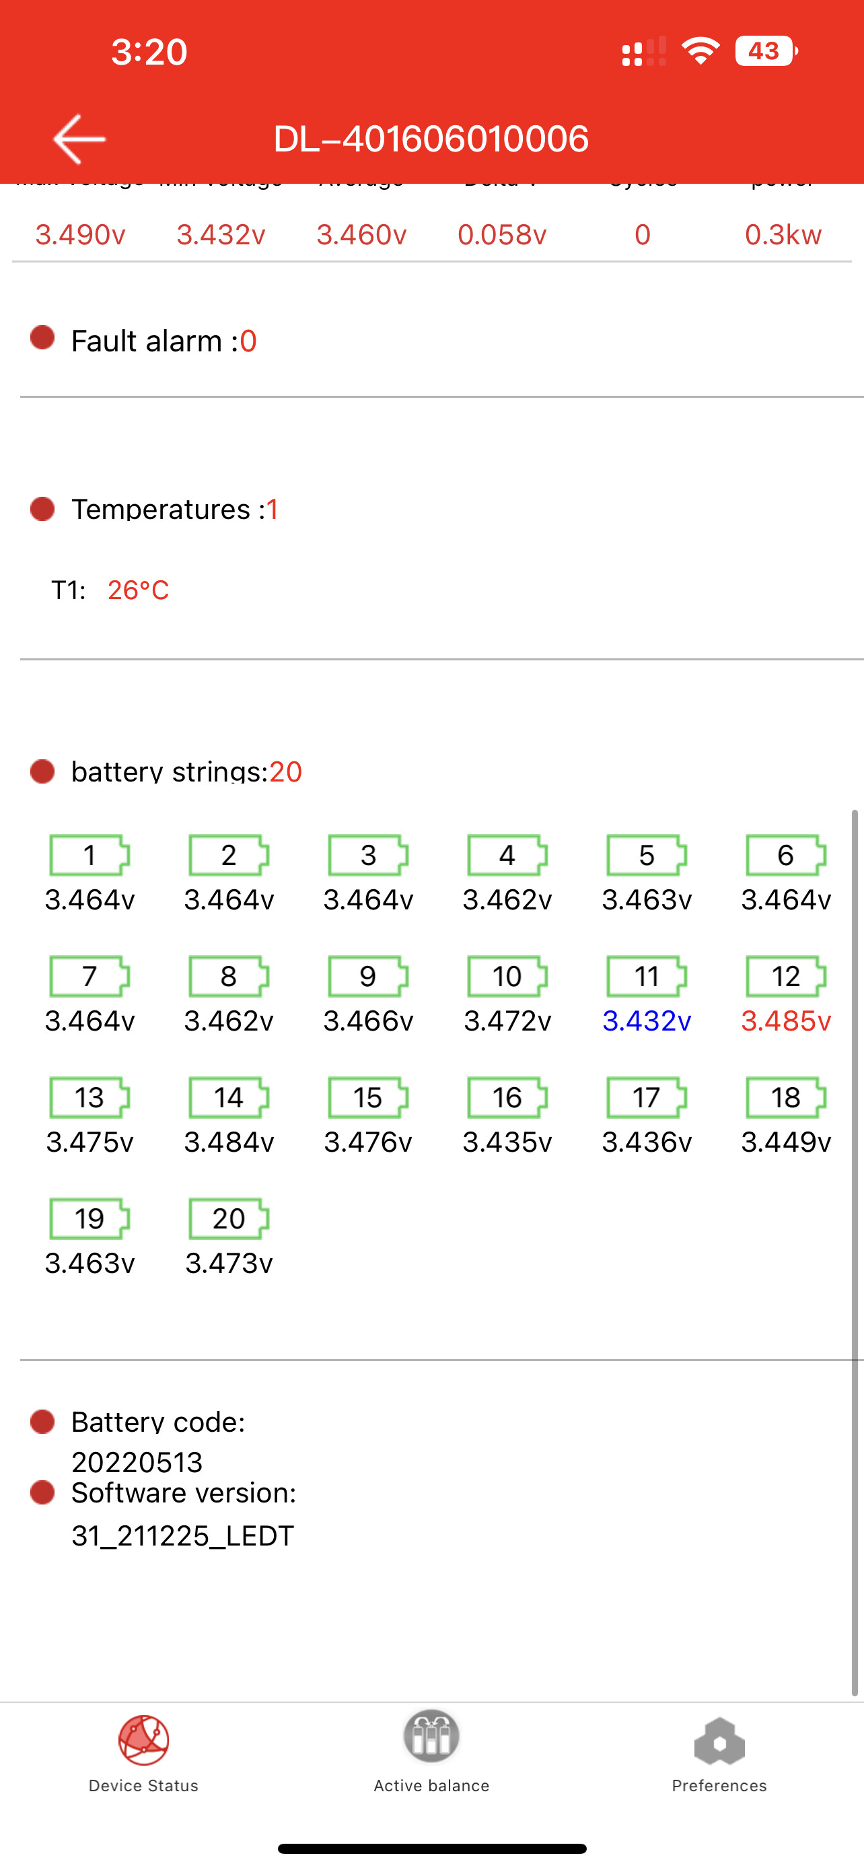Select battery cell 1 icon
The image size is (864, 1870).
(x=89, y=855)
